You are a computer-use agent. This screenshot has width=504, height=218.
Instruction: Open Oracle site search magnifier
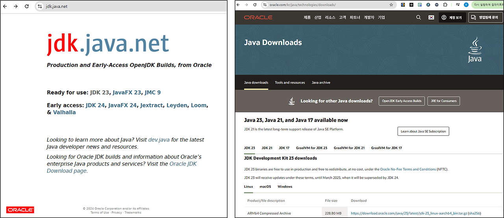click(x=419, y=17)
